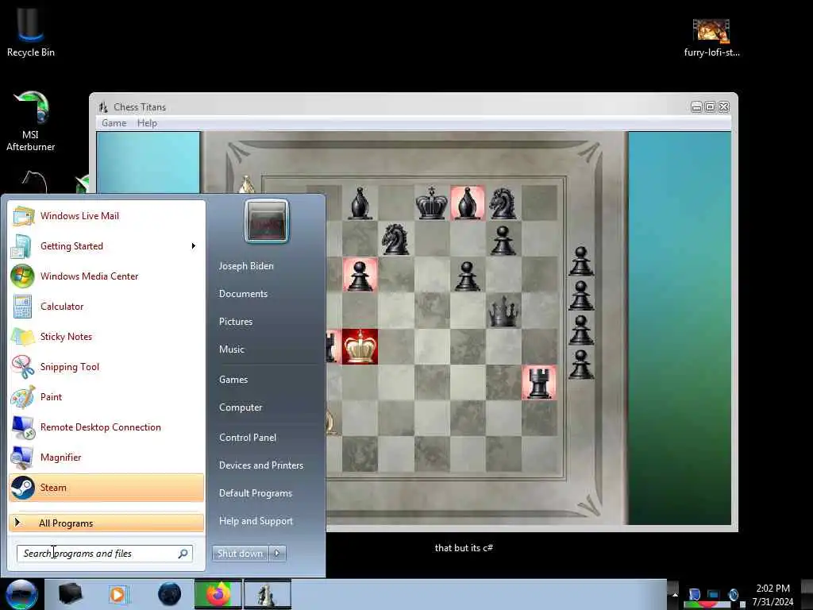Click the black rook on highlighted square
The image size is (813, 610).
pos(539,383)
